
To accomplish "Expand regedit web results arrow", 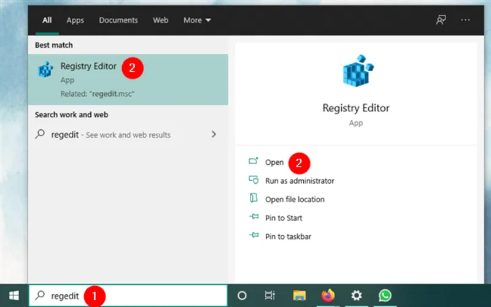I will (214, 134).
